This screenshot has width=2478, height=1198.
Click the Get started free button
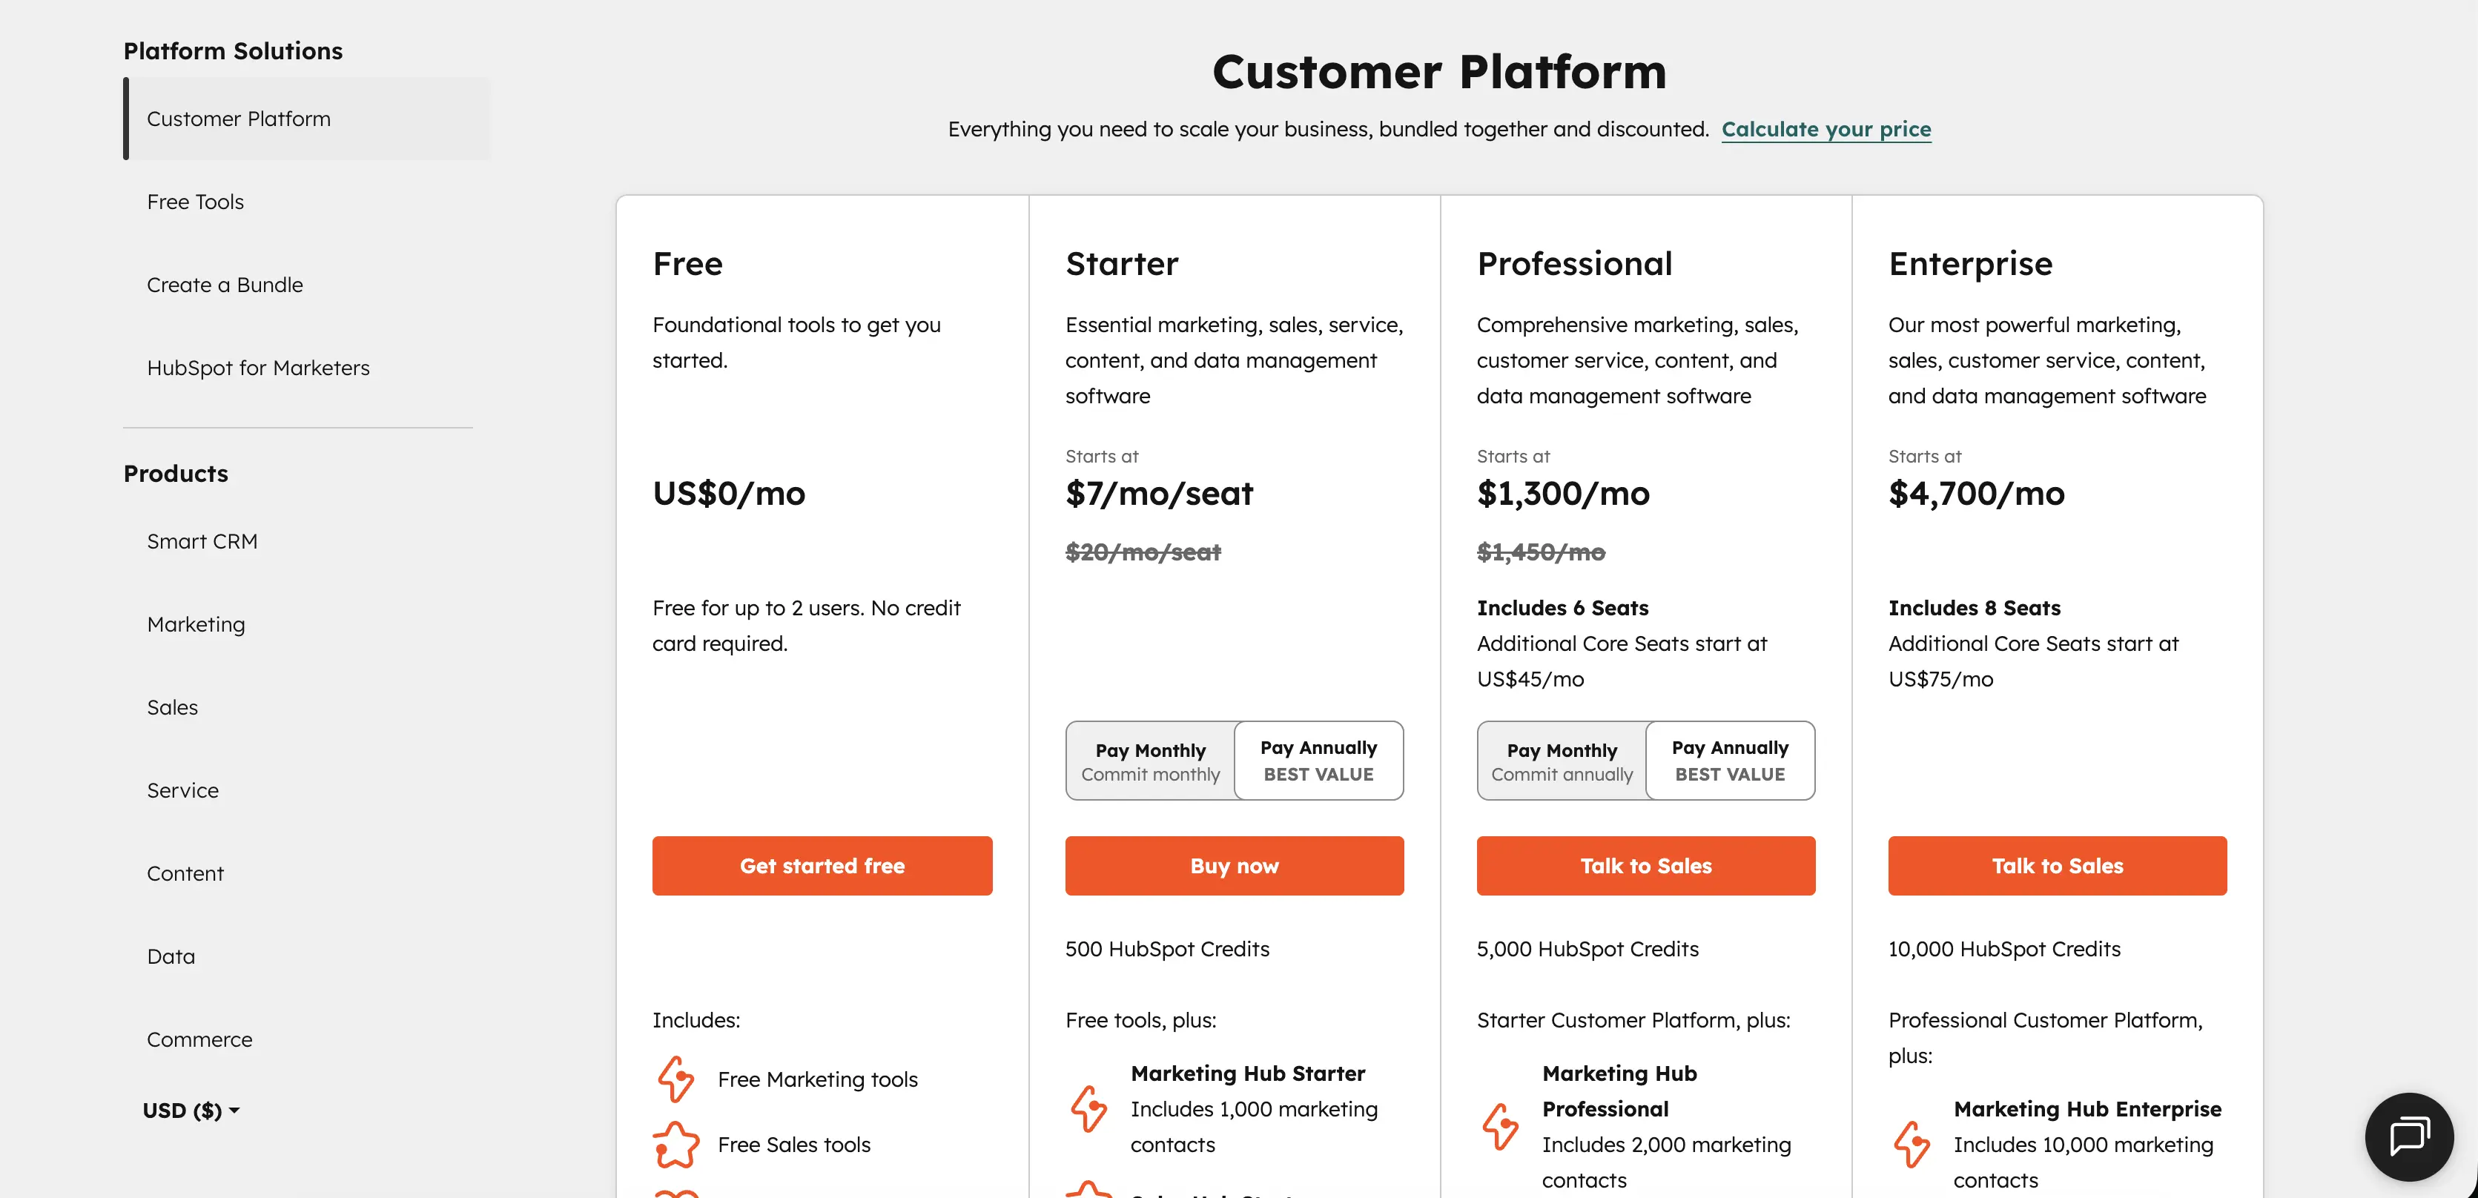(822, 865)
